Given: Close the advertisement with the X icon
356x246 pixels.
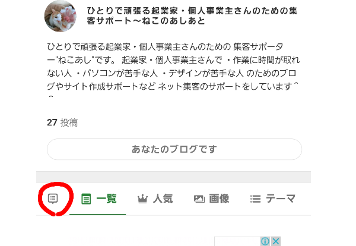Looking at the screenshot, I should 276,241.
